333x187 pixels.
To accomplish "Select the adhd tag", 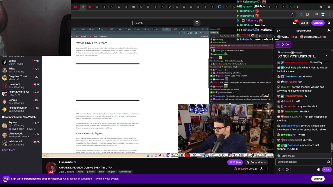I will click(101, 172).
